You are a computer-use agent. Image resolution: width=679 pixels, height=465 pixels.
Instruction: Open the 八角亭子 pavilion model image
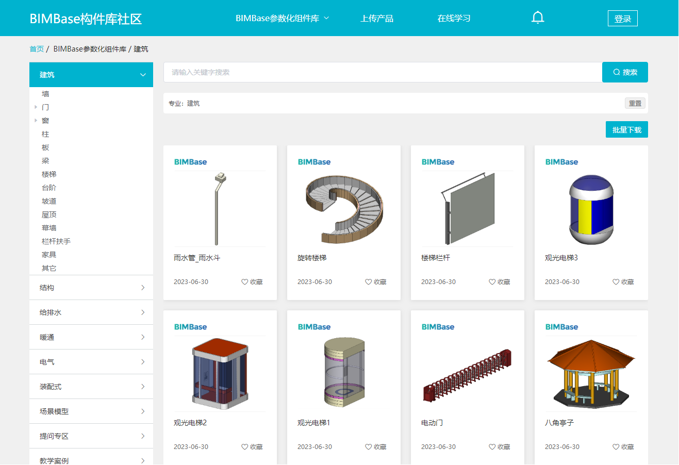click(x=591, y=374)
